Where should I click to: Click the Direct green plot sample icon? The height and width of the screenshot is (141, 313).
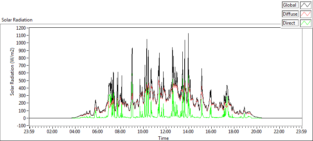tap(306, 23)
